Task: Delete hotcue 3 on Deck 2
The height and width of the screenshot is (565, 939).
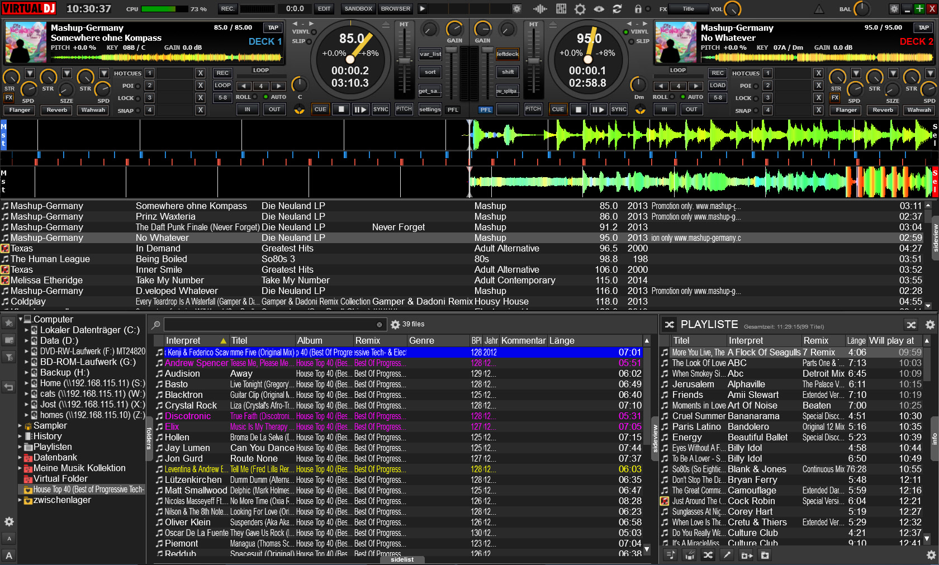Action: click(x=818, y=98)
